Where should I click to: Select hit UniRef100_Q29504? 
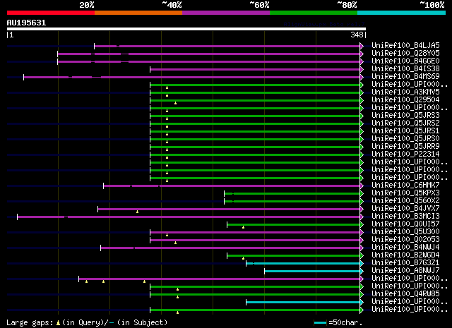(x=405, y=100)
